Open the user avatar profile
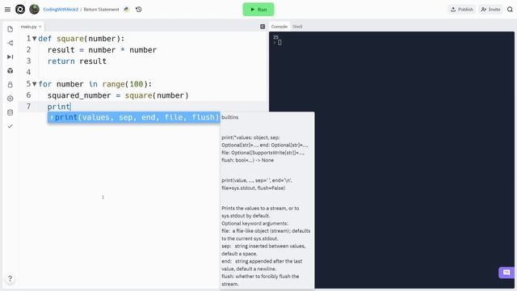The image size is (517, 291). click(34, 9)
